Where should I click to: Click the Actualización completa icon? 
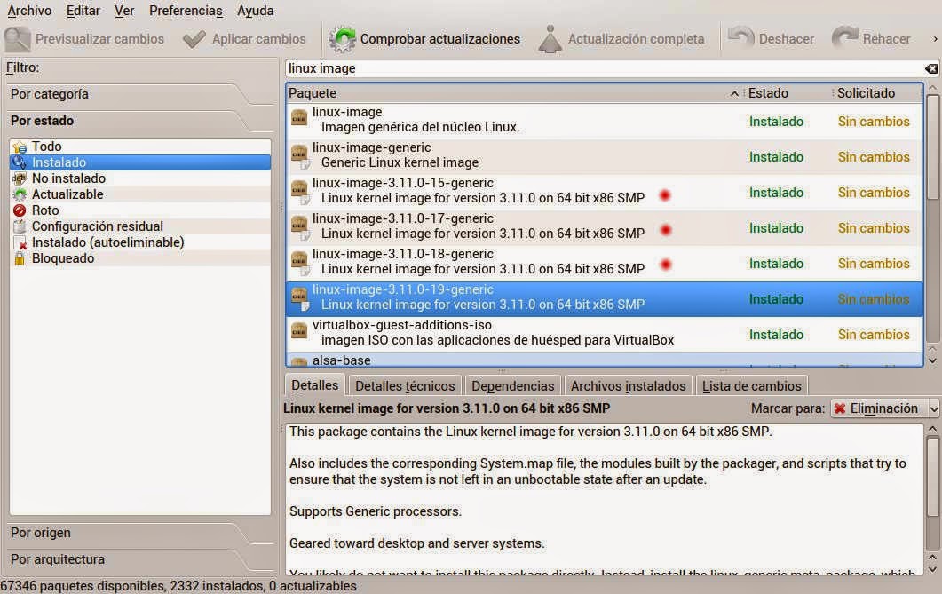[x=550, y=39]
